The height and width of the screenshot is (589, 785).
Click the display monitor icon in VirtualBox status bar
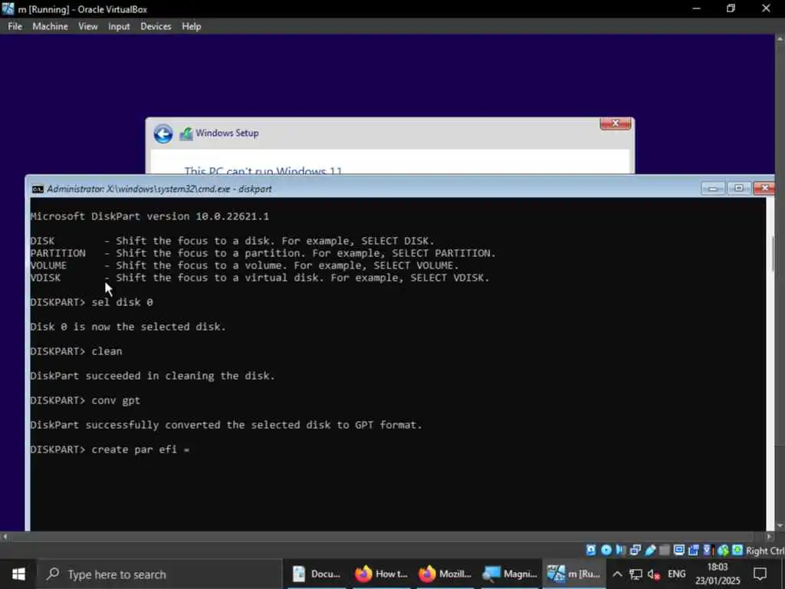[x=679, y=550]
